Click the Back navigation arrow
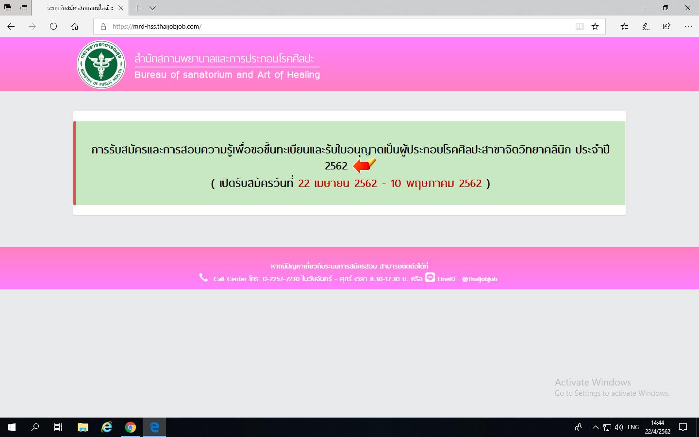699x437 pixels. coord(11,27)
